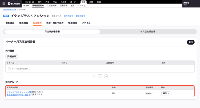Switch to the ファイル tab
Screen dimensions: 200x108
[86, 23]
